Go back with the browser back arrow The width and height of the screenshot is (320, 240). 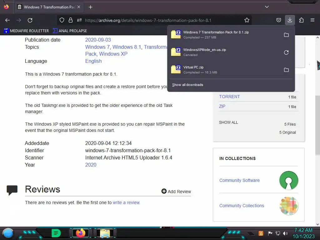7,20
